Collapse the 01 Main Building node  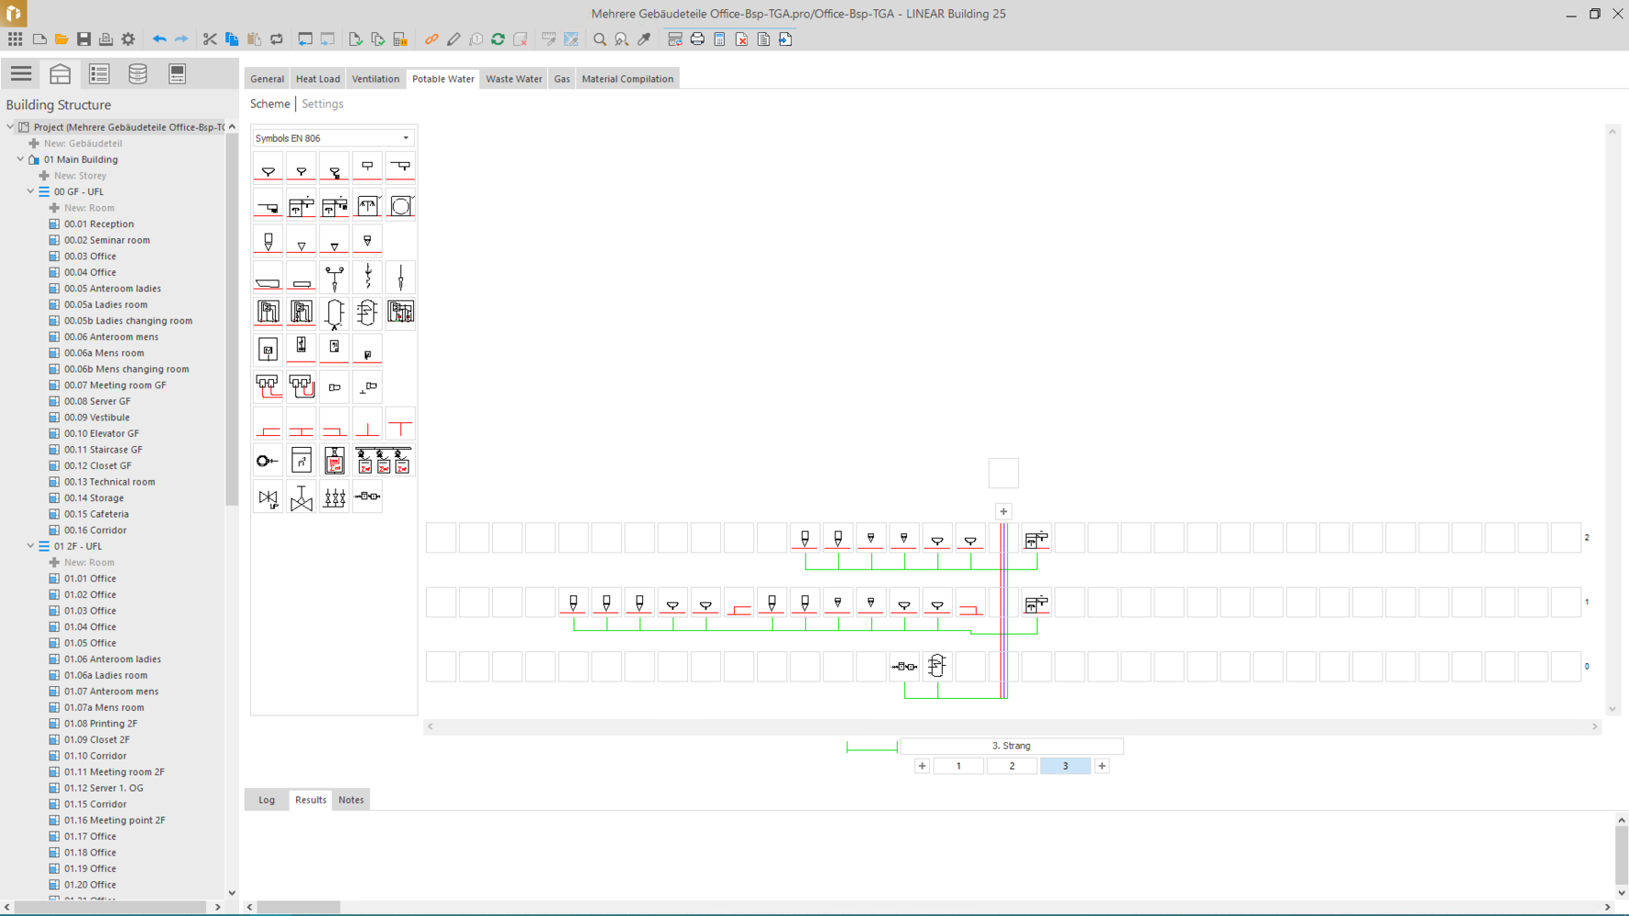click(x=20, y=159)
